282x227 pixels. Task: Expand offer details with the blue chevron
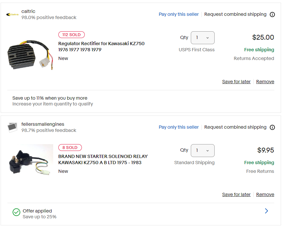266,211
